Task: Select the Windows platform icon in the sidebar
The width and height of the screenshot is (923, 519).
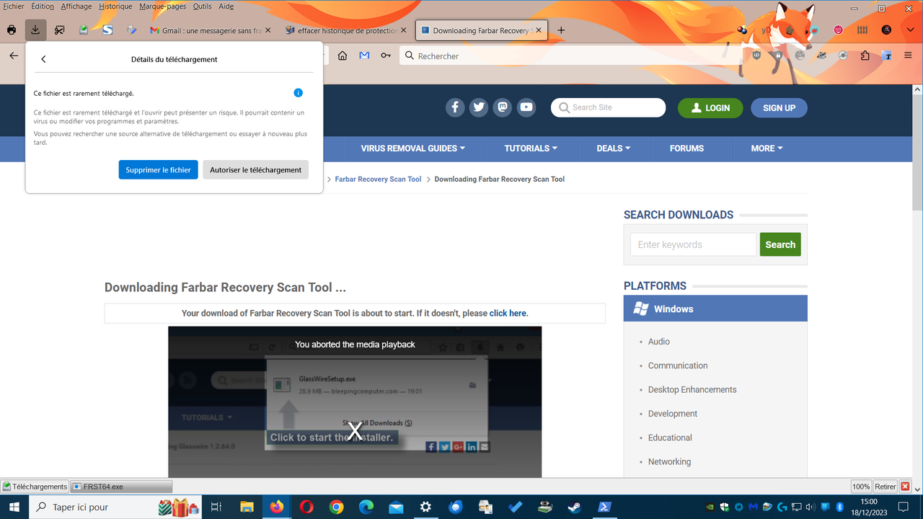Action: click(x=640, y=308)
